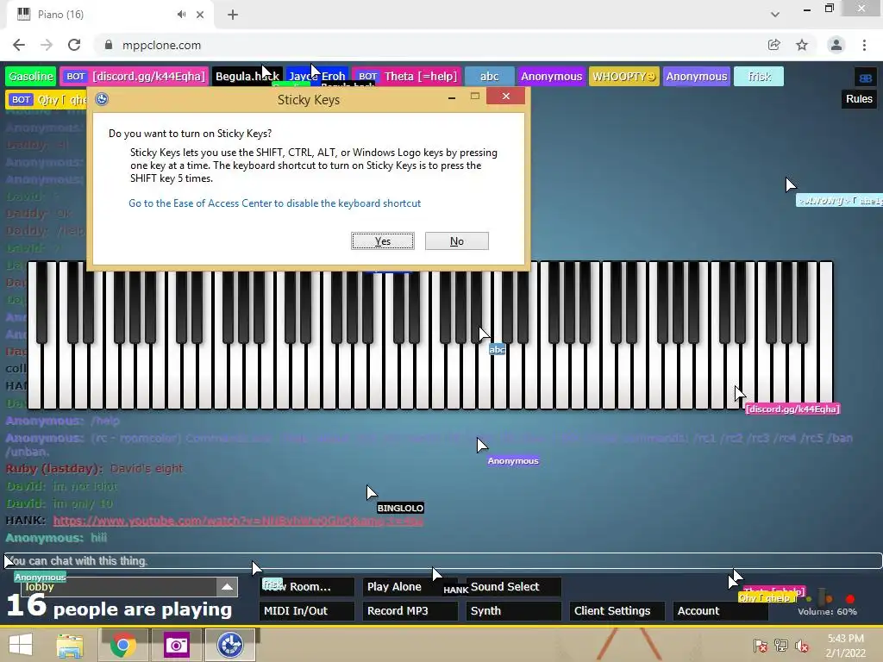Click muted speaker tray icon
This screenshot has height=662, width=883.
[802, 646]
